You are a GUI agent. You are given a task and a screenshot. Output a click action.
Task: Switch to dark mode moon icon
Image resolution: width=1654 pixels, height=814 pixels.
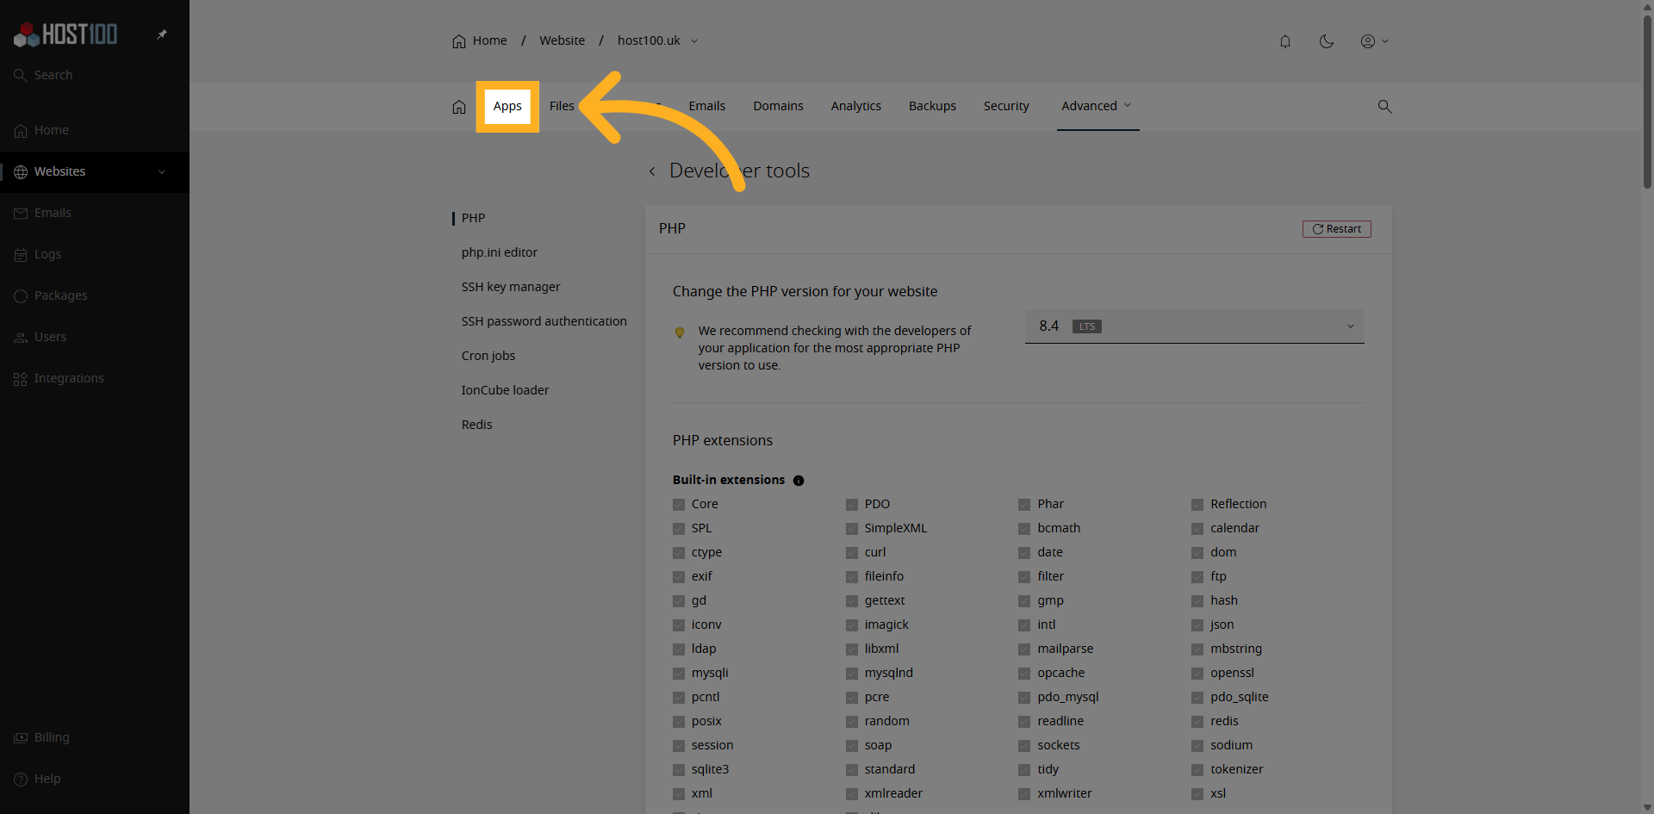point(1327,41)
